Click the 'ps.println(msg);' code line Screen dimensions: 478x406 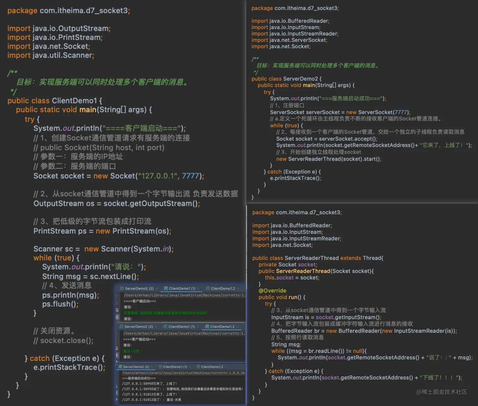point(71,295)
